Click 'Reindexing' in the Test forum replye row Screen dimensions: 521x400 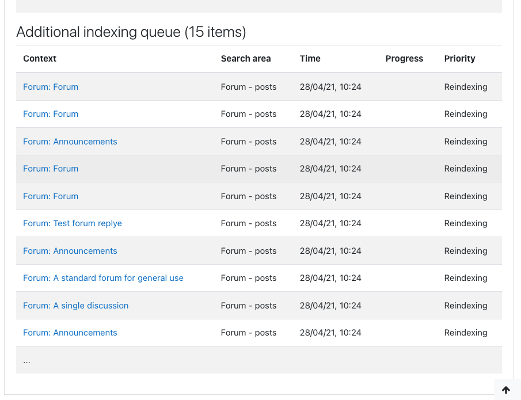[x=466, y=223]
